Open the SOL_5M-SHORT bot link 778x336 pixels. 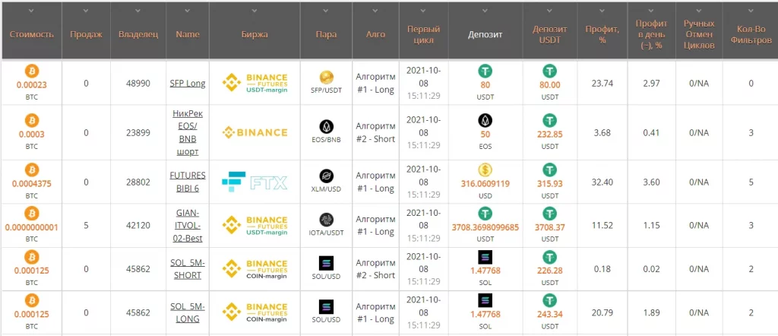188,270
